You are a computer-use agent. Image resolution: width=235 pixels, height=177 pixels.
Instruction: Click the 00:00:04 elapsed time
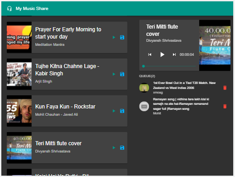pos(187,54)
